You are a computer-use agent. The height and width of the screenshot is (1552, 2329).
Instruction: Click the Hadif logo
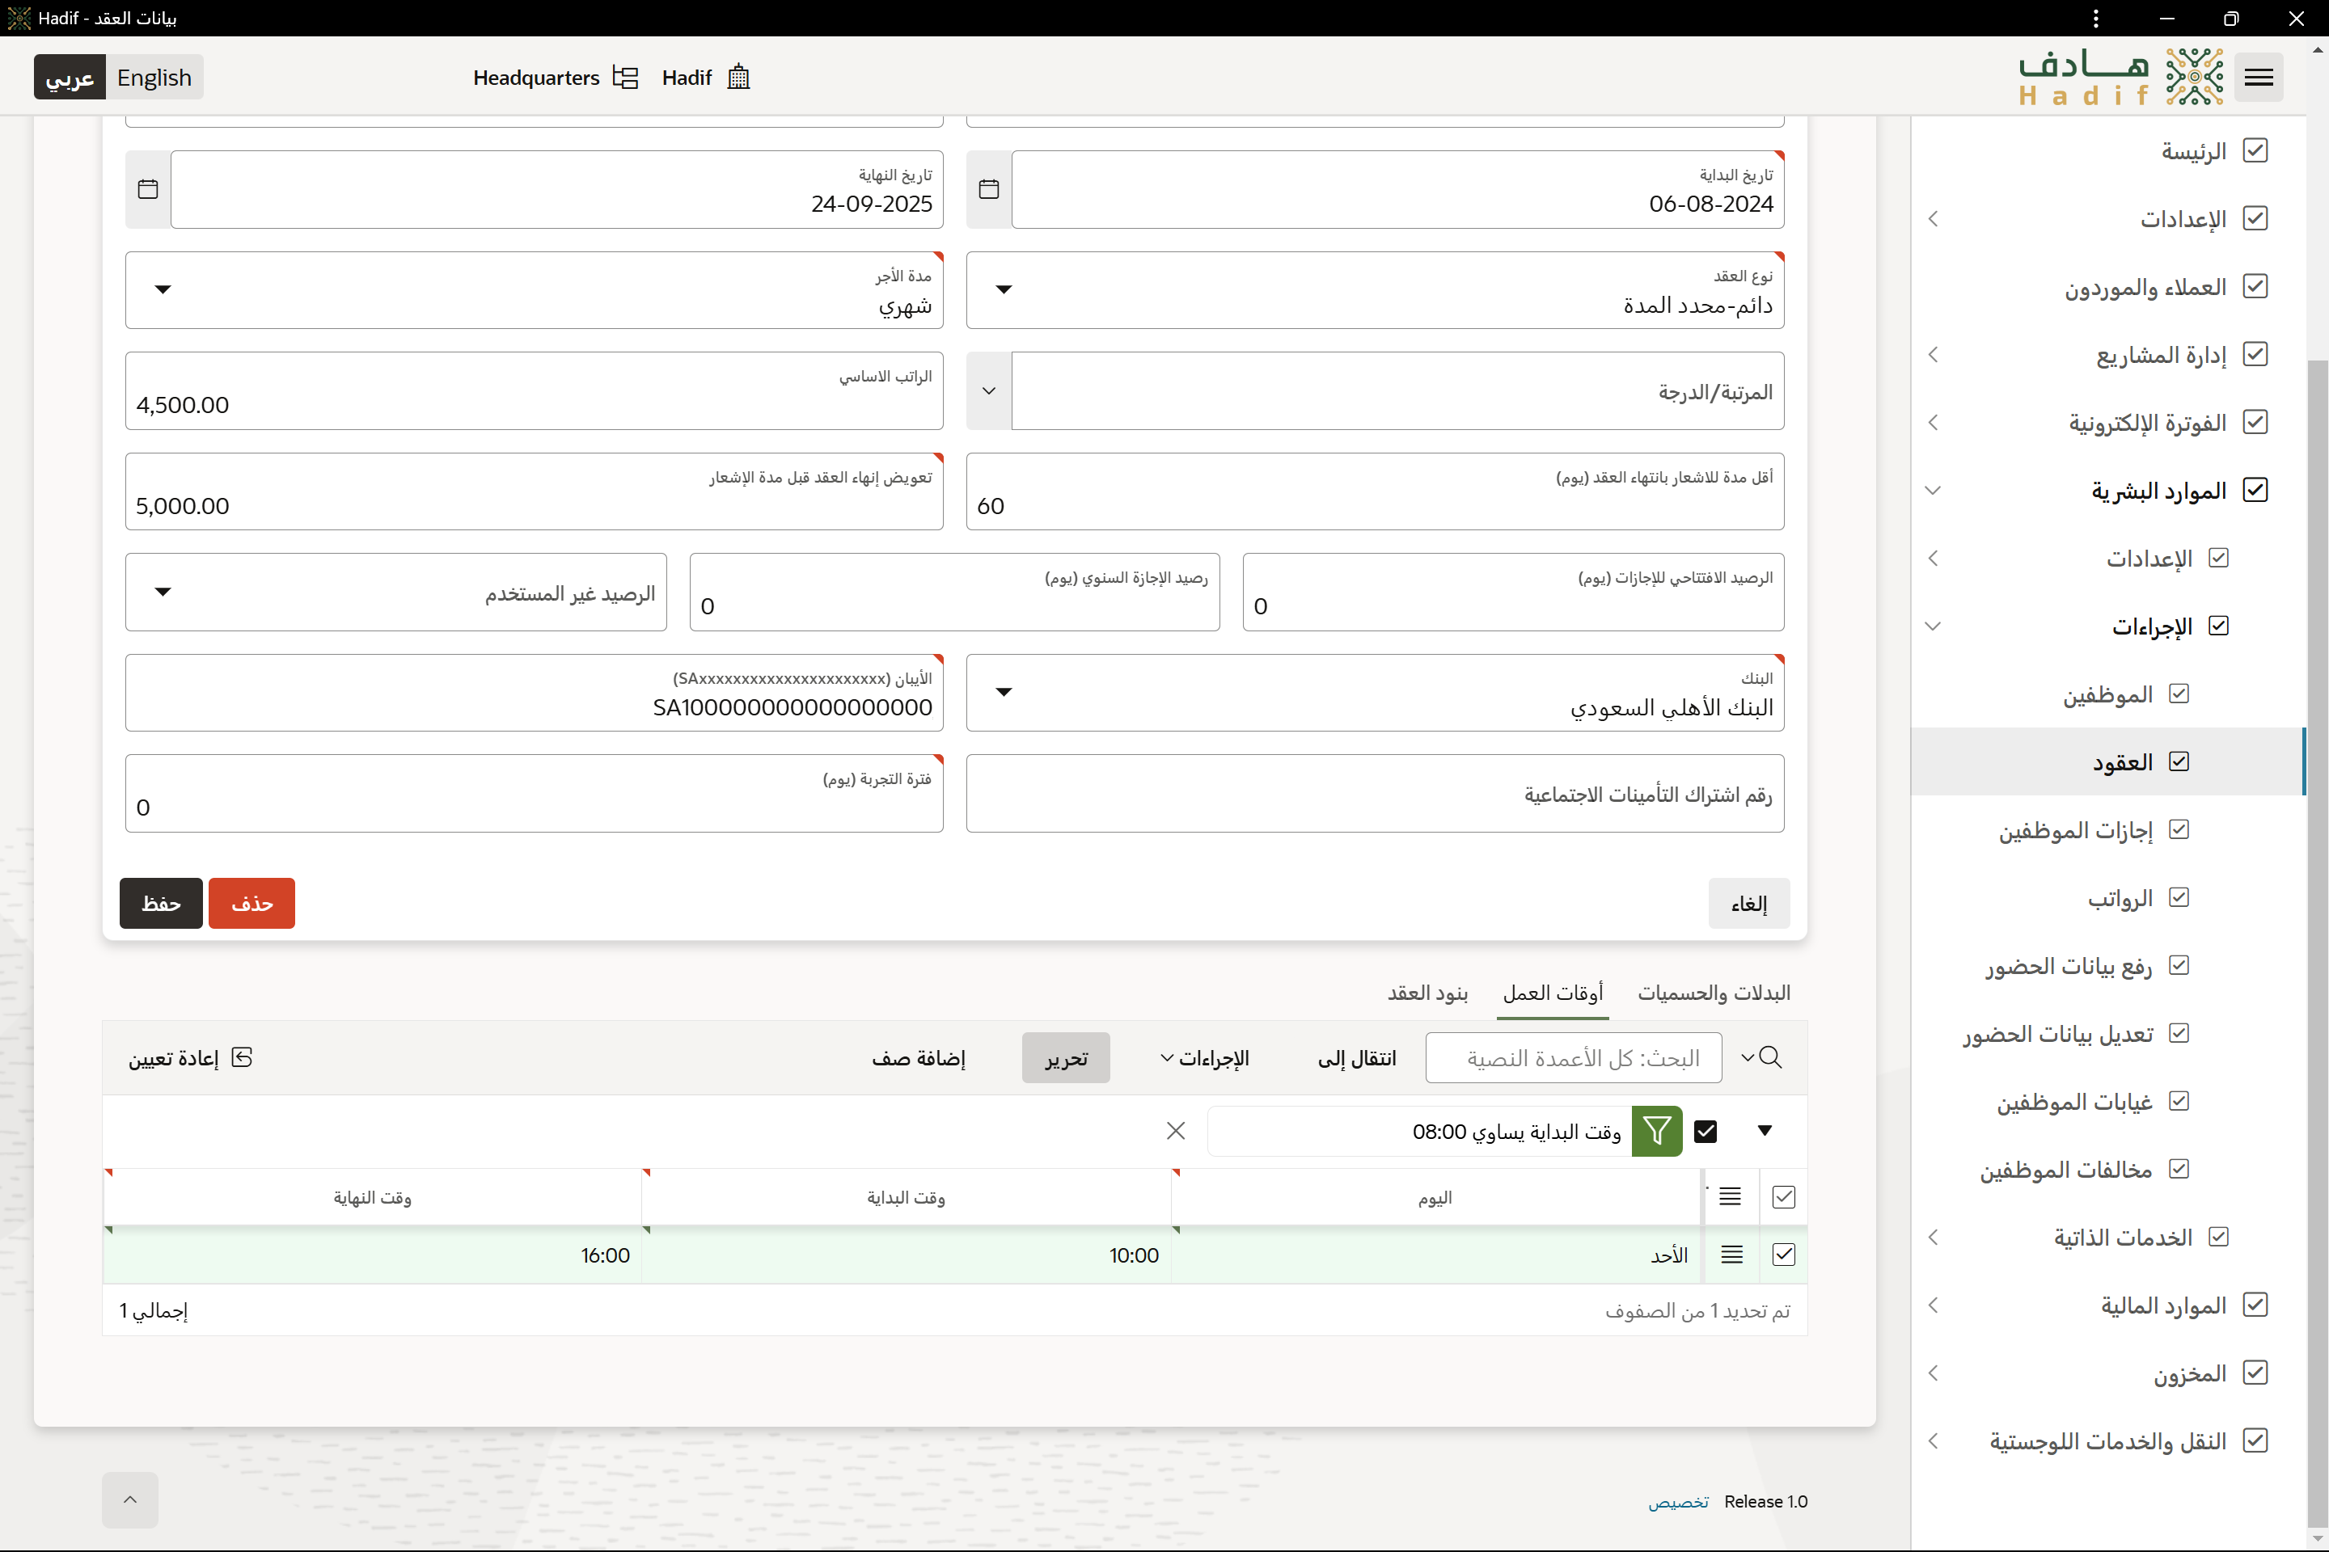coord(2121,78)
